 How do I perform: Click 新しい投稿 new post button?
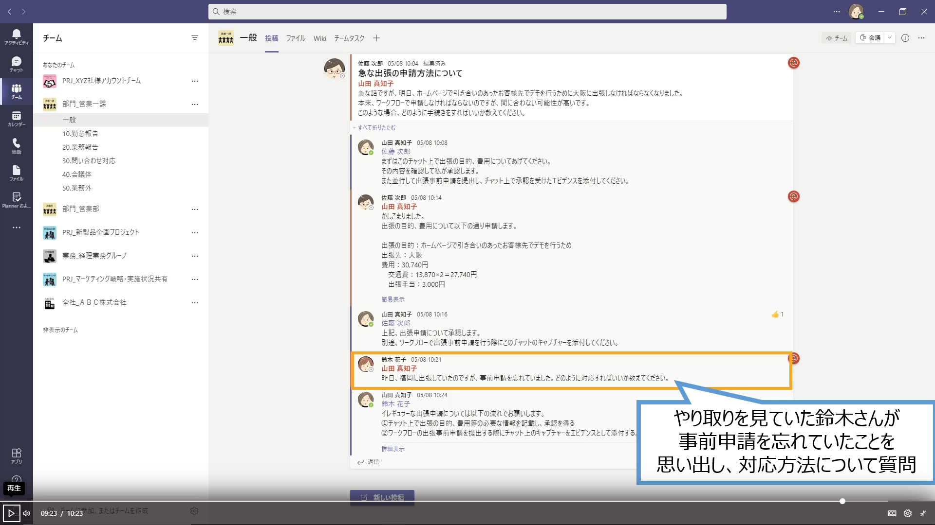point(382,497)
